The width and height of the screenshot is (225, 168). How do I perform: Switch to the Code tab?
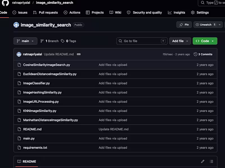click(3, 13)
